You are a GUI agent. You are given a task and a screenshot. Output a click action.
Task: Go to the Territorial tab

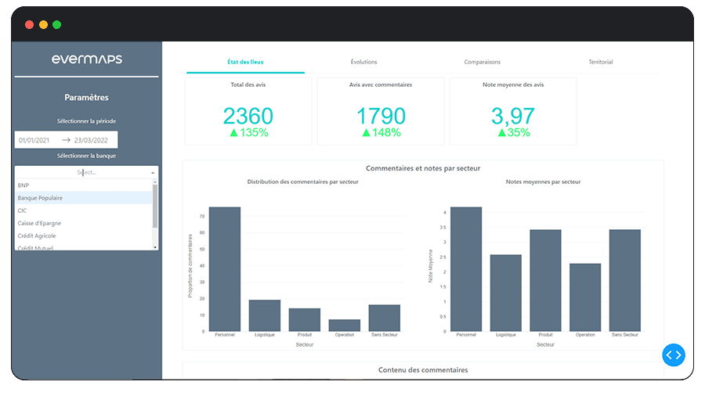pos(600,62)
